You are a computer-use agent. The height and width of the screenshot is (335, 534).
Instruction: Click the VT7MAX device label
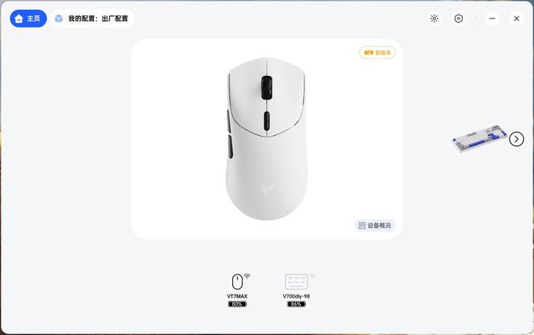pos(237,296)
